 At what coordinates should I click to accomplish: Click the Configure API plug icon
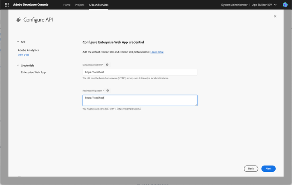click(x=18, y=20)
